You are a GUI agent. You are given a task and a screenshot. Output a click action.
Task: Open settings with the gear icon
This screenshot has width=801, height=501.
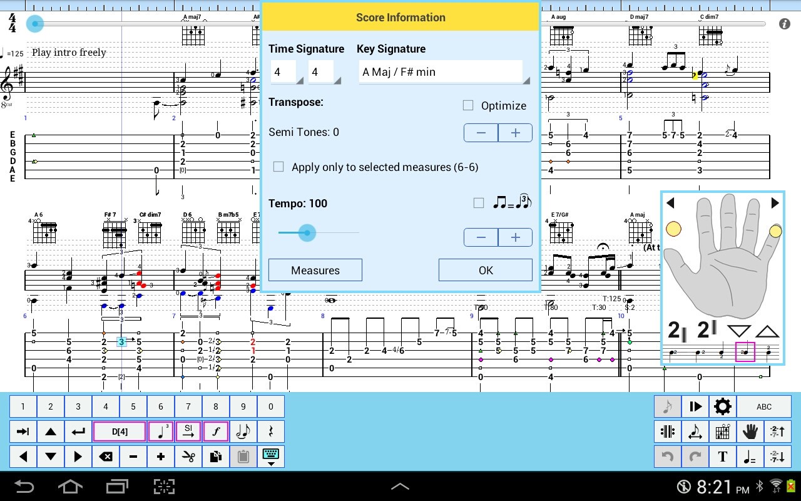click(x=723, y=406)
